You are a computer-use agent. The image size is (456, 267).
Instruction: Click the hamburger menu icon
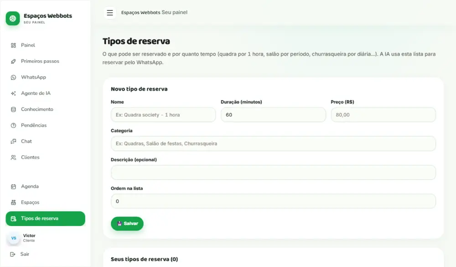(x=109, y=13)
